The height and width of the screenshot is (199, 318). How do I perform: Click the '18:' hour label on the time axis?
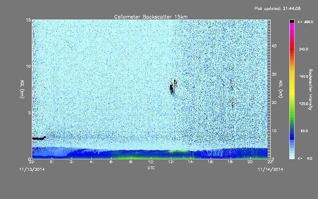(x=231, y=162)
